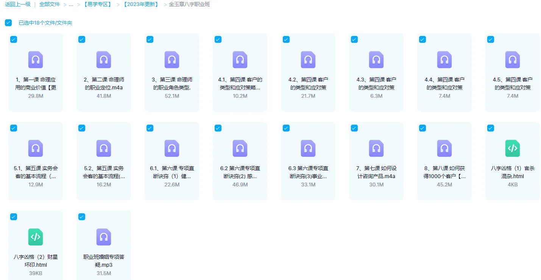541x280 pixels.
Task: Open HTML file icon 八字凶格（1）官杀混杂
Action: pyautogui.click(x=513, y=148)
